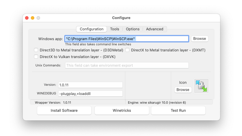
Task: Open the Options tab
Action: [x=133, y=29]
